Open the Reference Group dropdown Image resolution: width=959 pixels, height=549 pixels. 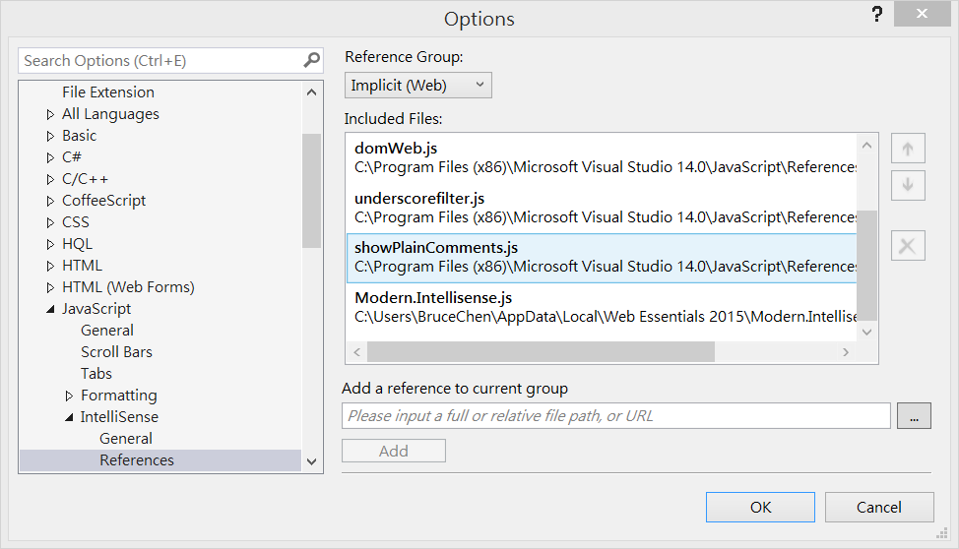pos(418,85)
